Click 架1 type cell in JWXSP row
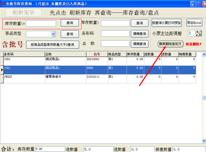 (x=117, y=79)
